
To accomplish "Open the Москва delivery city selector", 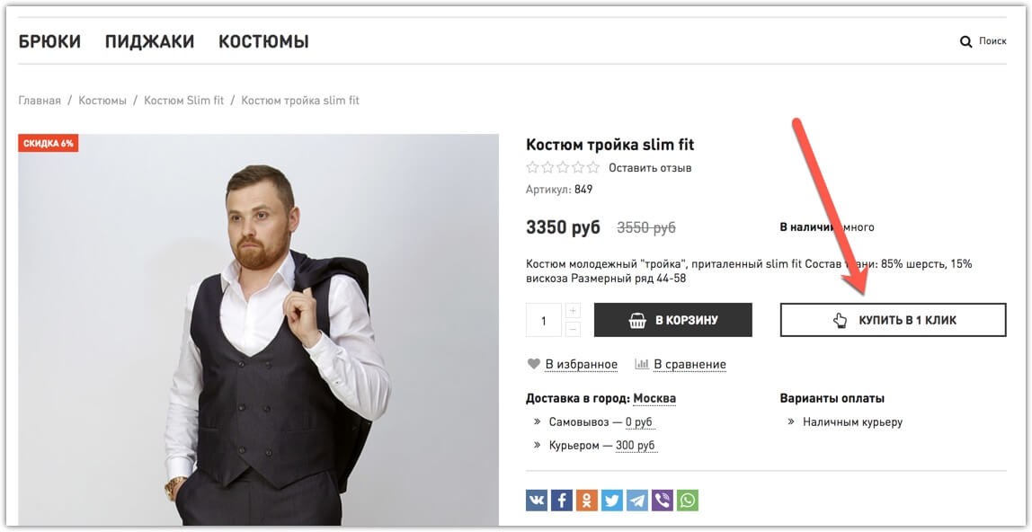I will [654, 398].
